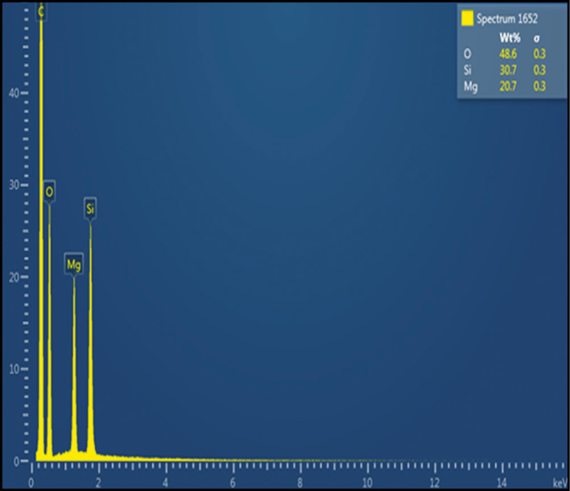570x491 pixels.
Task: Select the Mg peak label
Action: [74, 264]
